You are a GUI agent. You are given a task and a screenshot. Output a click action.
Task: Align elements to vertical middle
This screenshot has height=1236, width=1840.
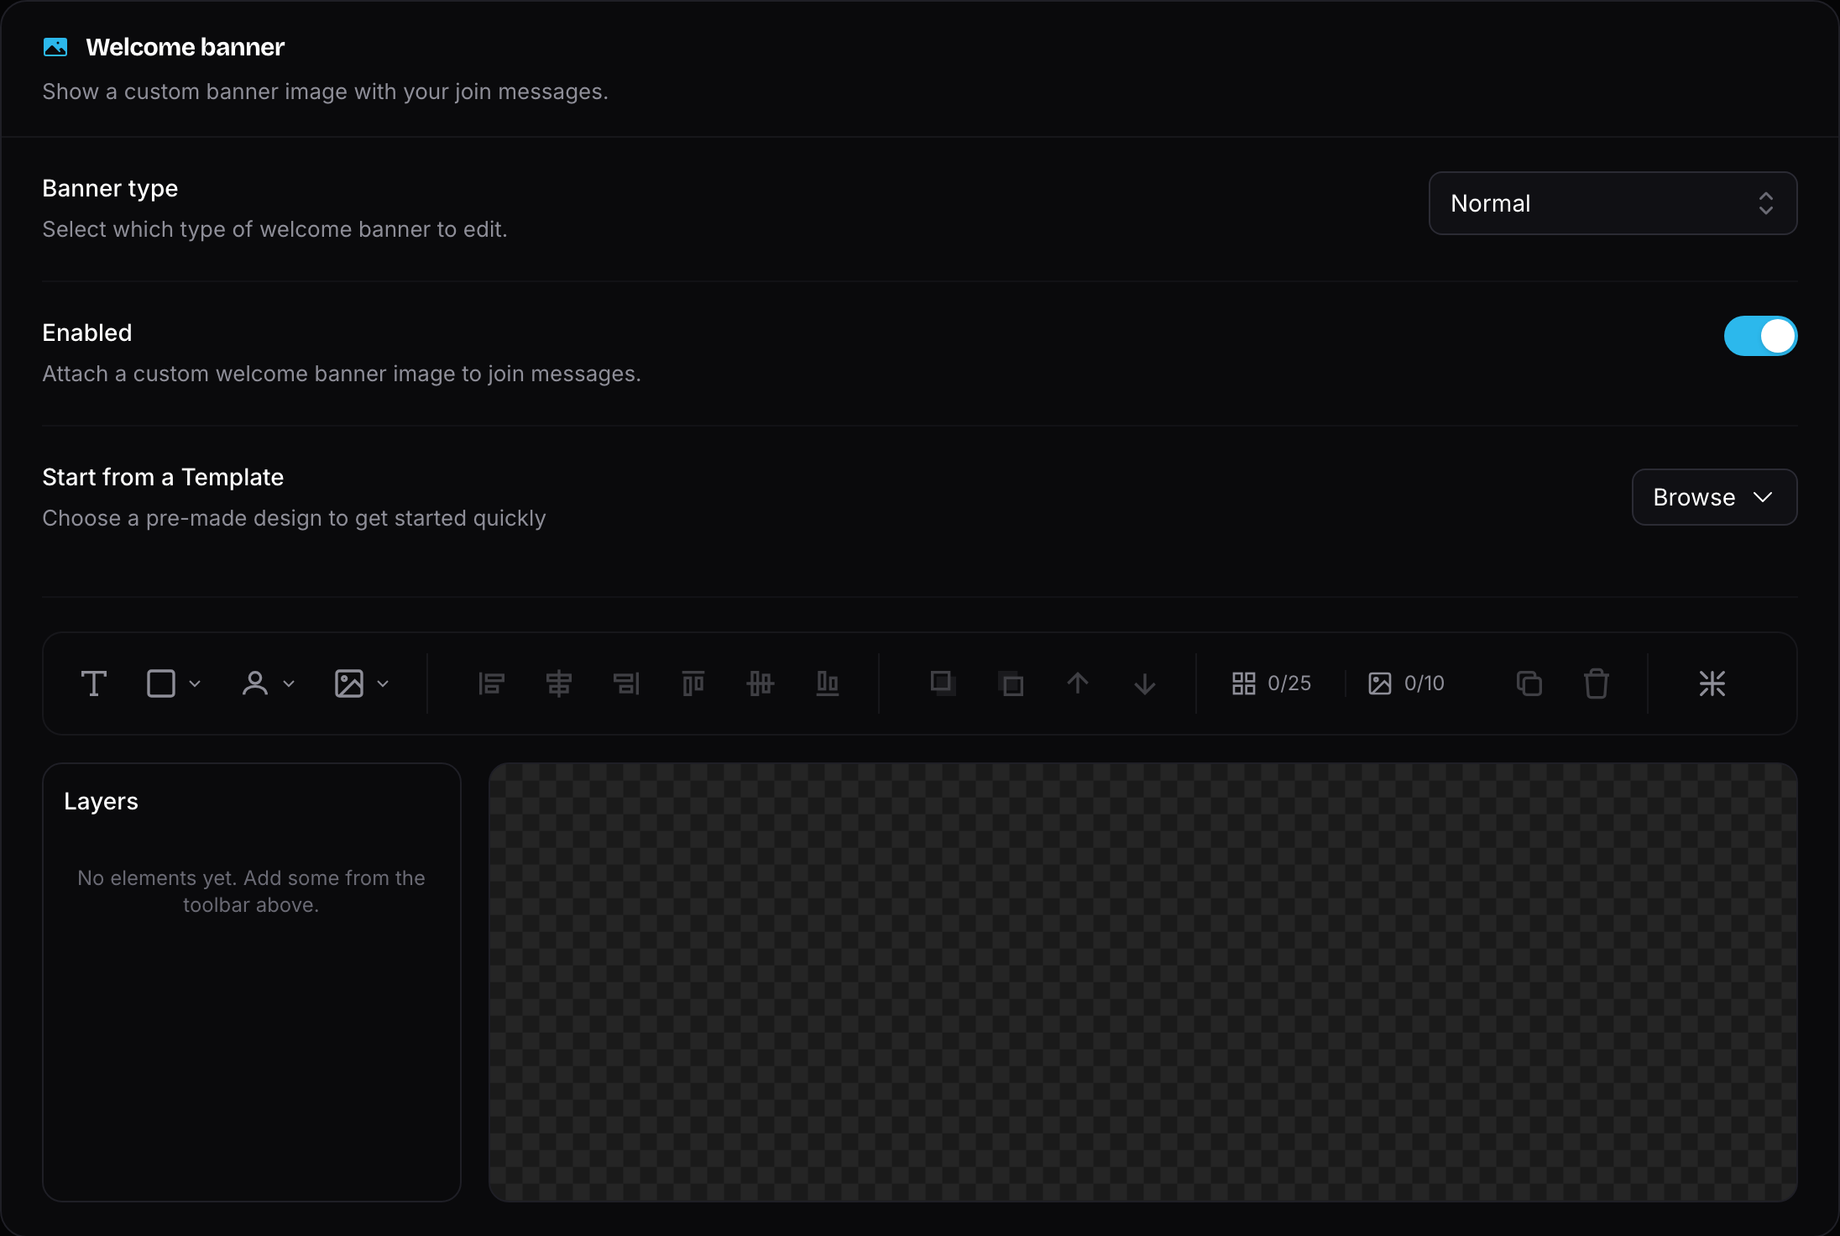(761, 683)
